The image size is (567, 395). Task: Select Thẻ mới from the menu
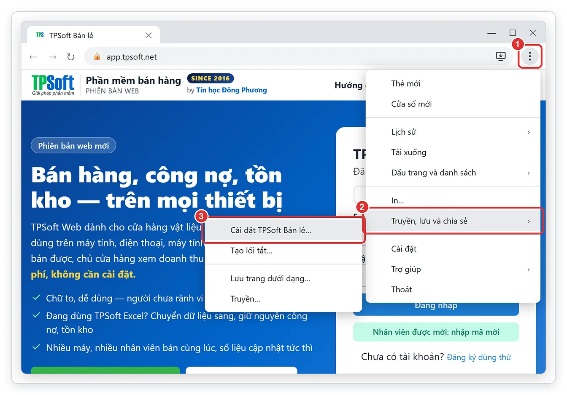(x=453, y=83)
